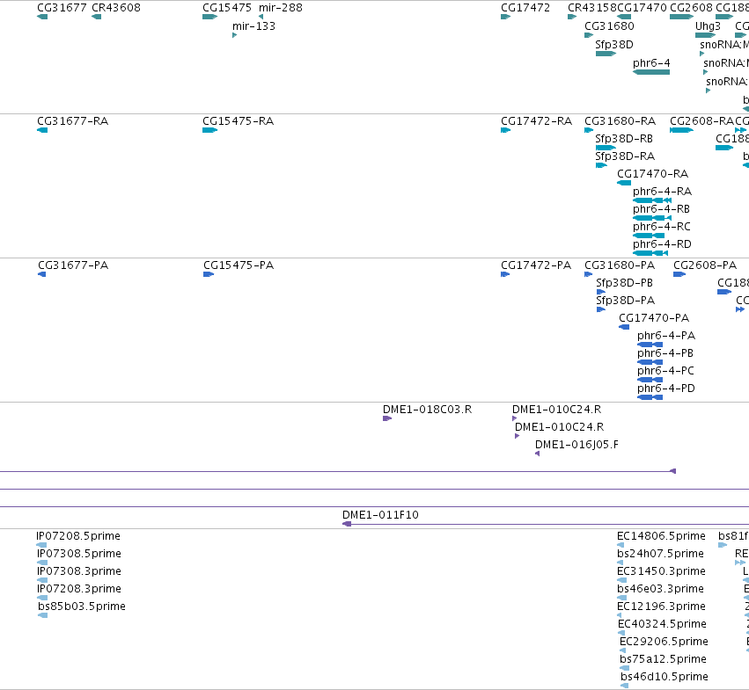Select the CG2608-RA transcript label

click(701, 121)
